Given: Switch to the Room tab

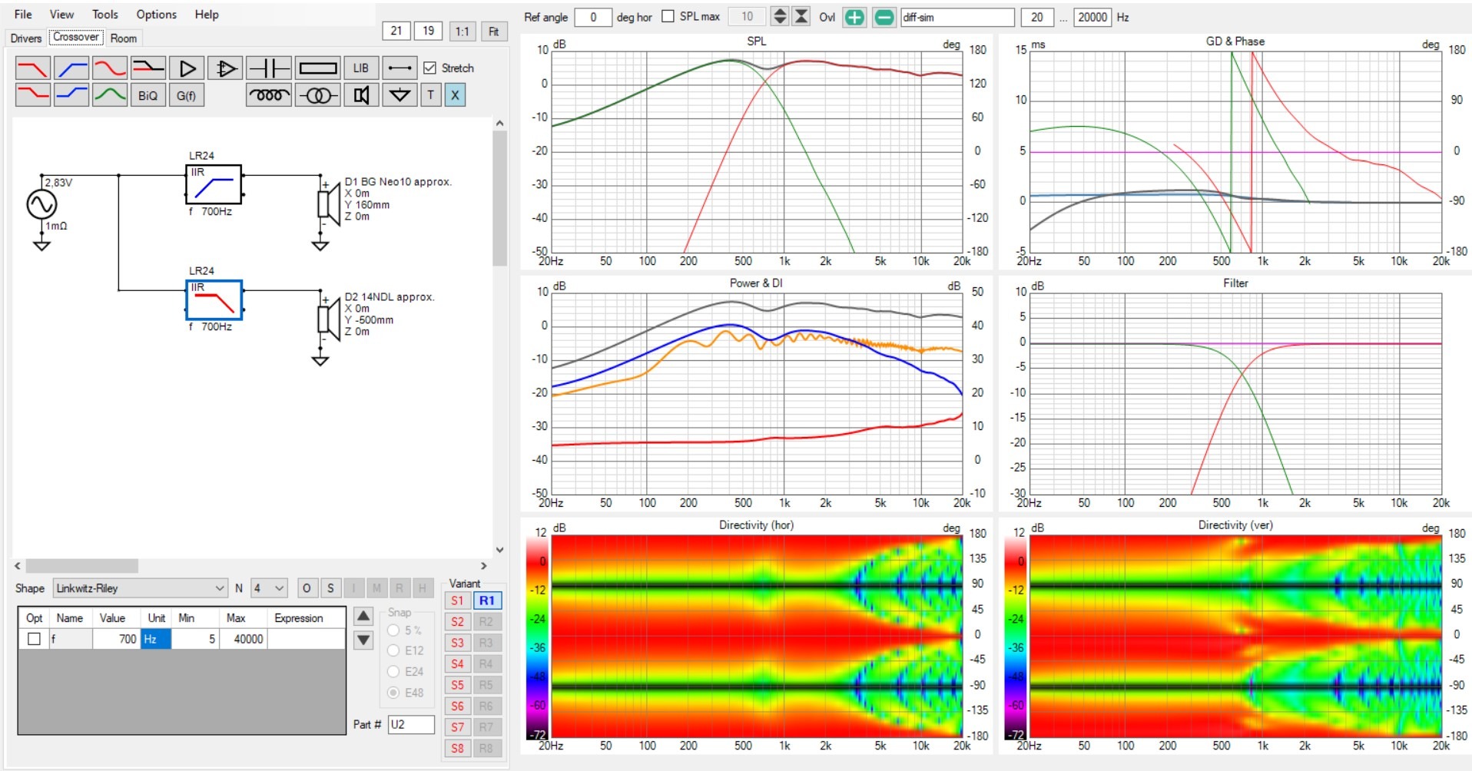Looking at the screenshot, I should coord(124,38).
